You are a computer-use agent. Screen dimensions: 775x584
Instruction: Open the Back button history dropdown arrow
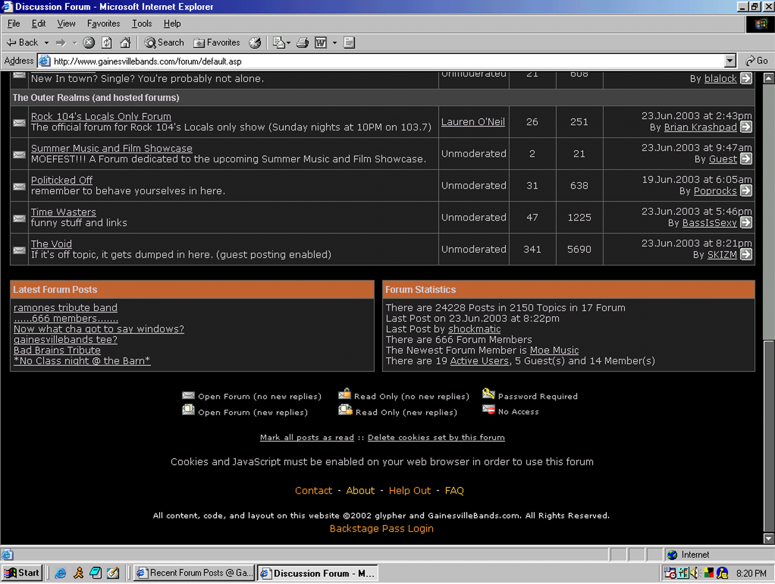tap(46, 43)
